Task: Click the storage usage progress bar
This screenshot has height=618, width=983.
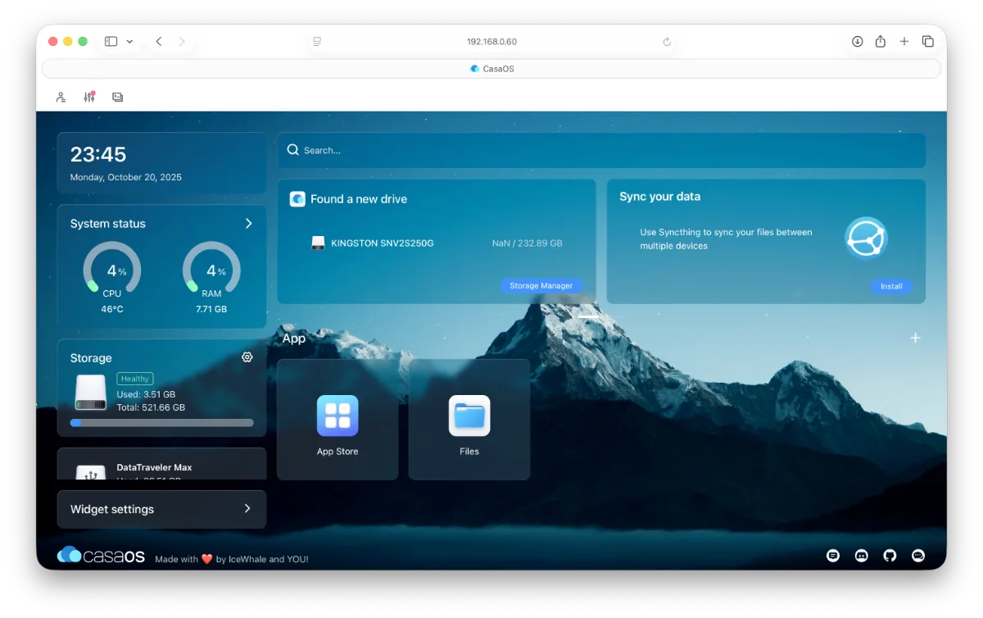Action: click(x=161, y=423)
